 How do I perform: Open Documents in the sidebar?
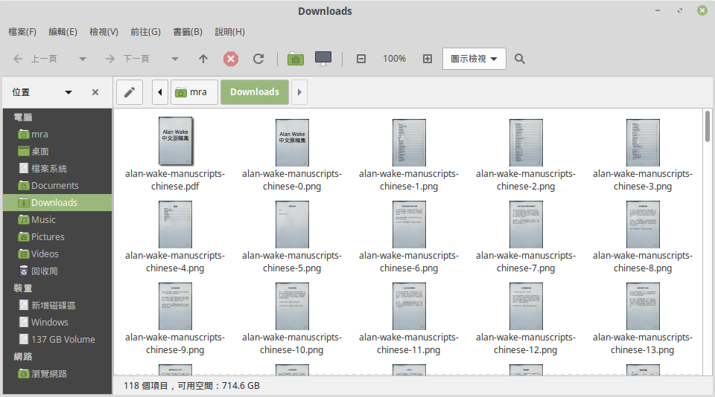pos(57,186)
